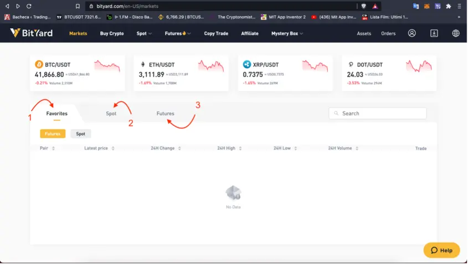Viewport: 468px width, 264px height.
Task: Select the Spot filter pill
Action: 81,134
